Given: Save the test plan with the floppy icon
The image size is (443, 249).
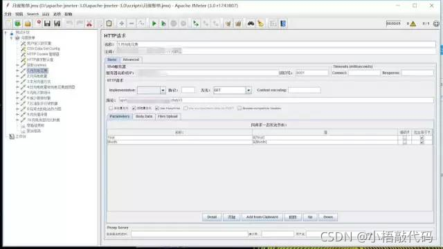Looking at the screenshot, I should point(47,24).
